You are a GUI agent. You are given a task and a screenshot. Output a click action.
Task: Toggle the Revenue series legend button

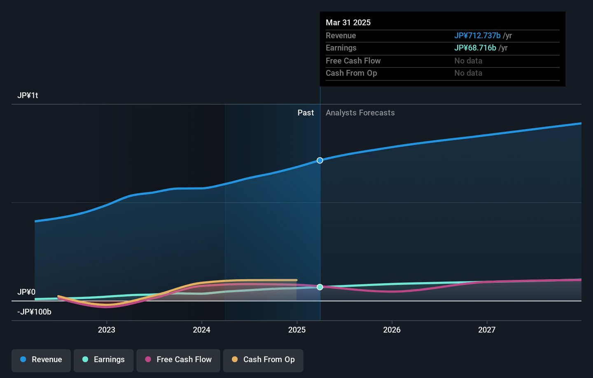[41, 360]
